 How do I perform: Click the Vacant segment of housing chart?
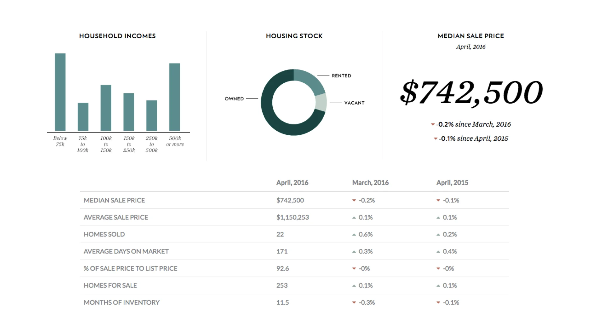[321, 103]
